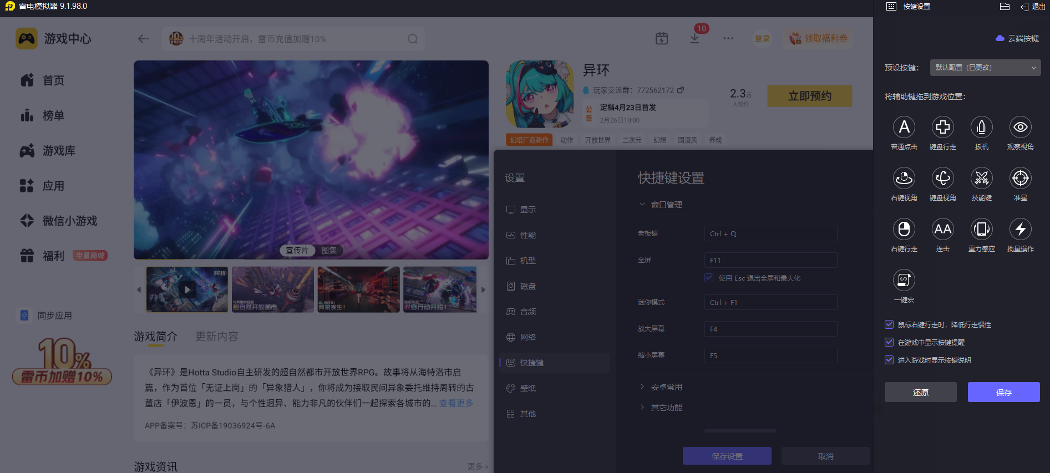Screen dimensions: 1050x473
Task: Click the 缩小屏幕 F5 shortcut field
Action: pos(771,355)
